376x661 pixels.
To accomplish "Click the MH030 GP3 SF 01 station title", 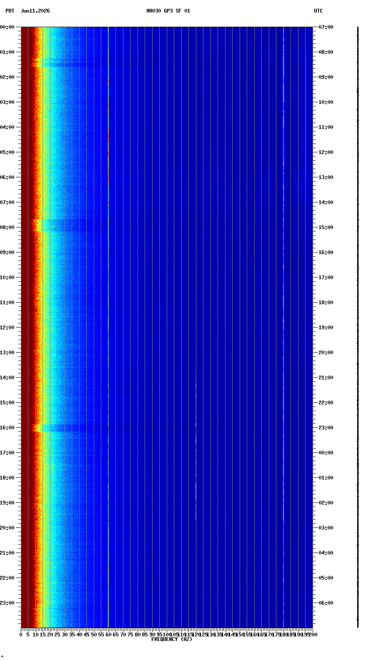I will coord(168,11).
